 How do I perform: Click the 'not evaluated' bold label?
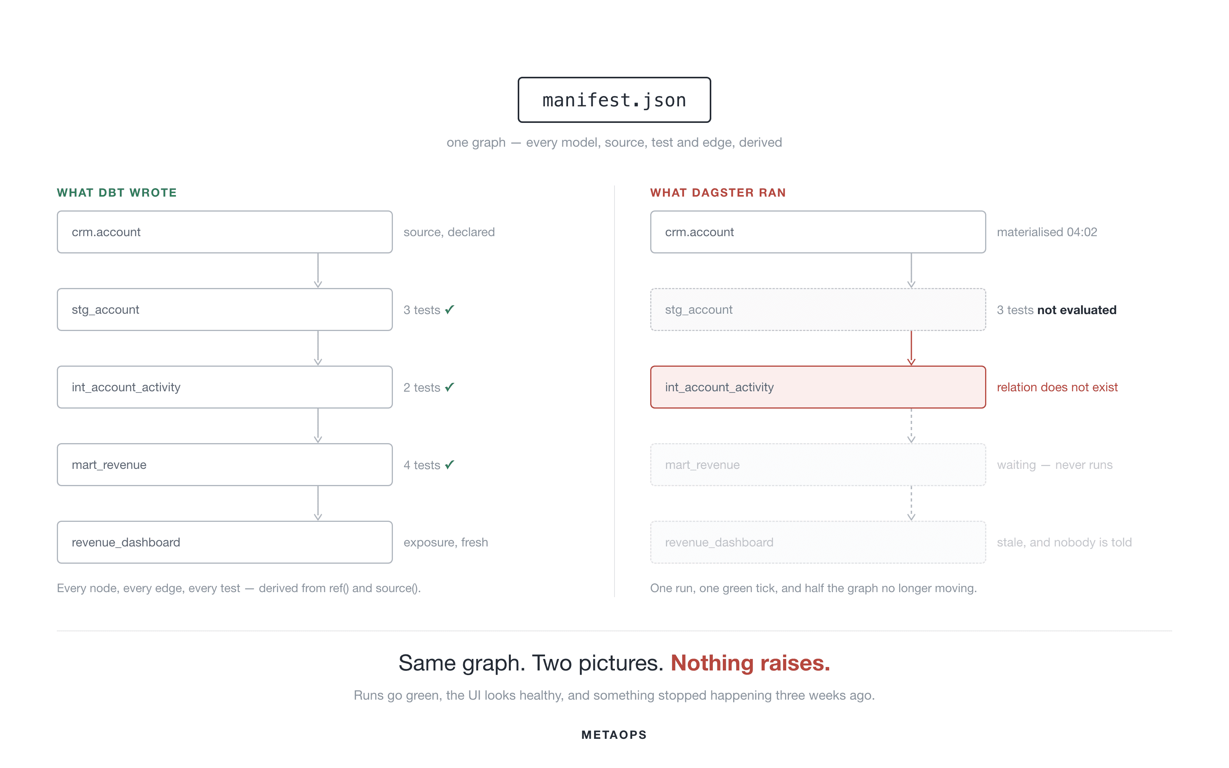click(x=1077, y=310)
